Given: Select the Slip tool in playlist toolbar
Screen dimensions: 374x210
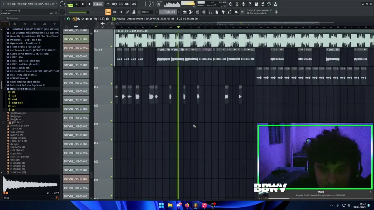Looking at the screenshot, I should [x=91, y=19].
